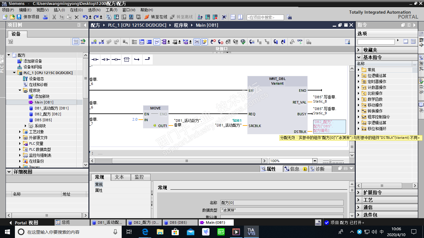Collapse the 程序块 folder in project tree
The image size is (424, 238).
tap(20, 90)
